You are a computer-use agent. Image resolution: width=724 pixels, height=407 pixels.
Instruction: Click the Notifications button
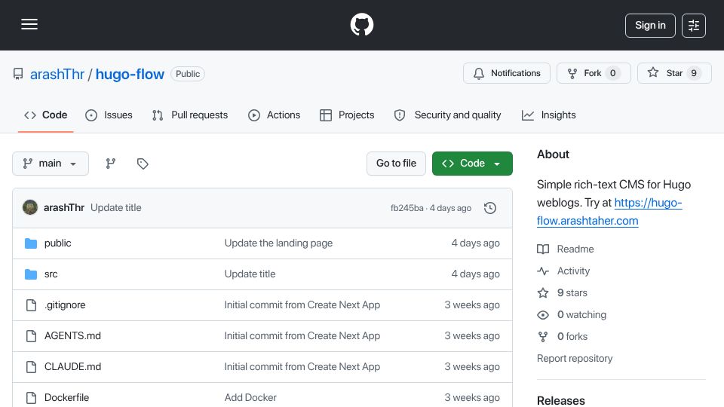click(x=507, y=73)
